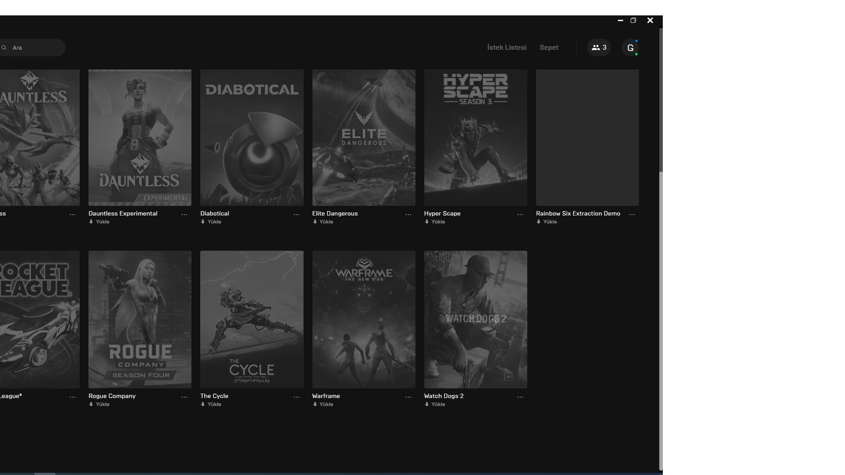Open options menu for Rocket League
Viewport: 845px width, 475px height.
point(73,397)
